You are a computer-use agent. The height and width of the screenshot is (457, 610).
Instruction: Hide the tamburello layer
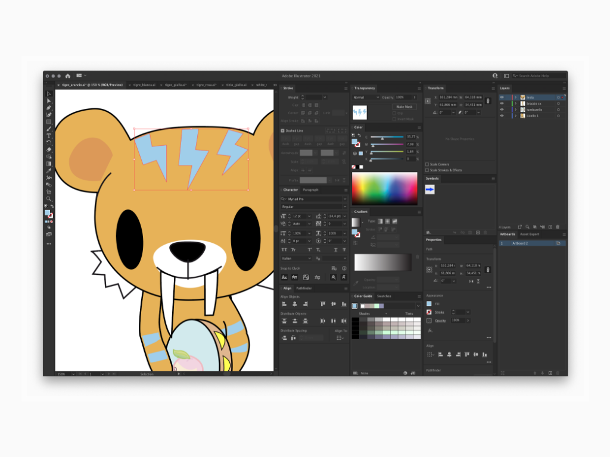(x=502, y=109)
